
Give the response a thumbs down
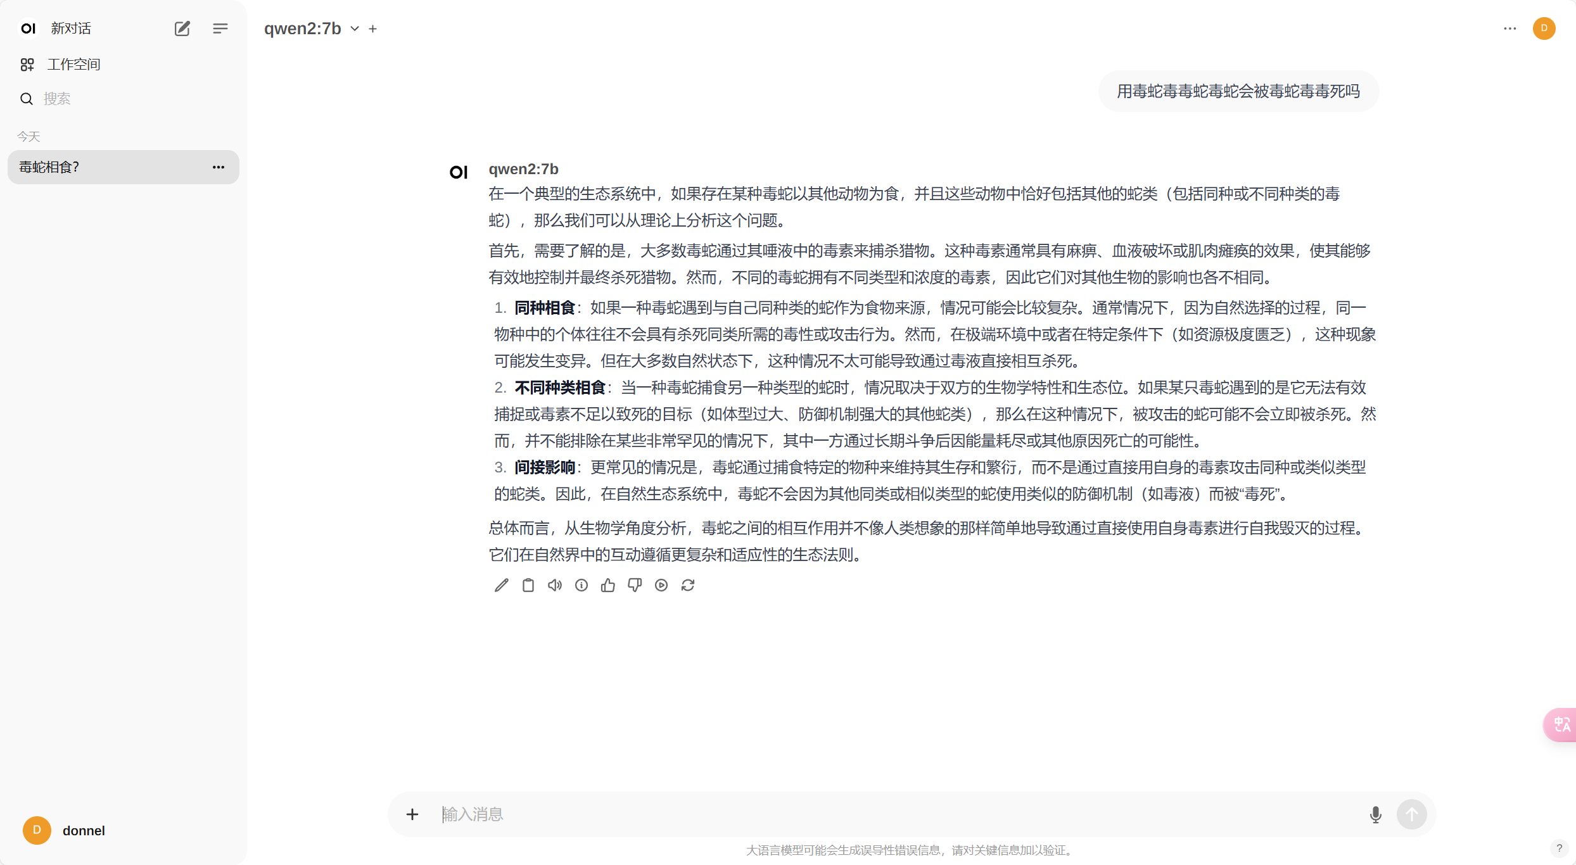click(635, 585)
